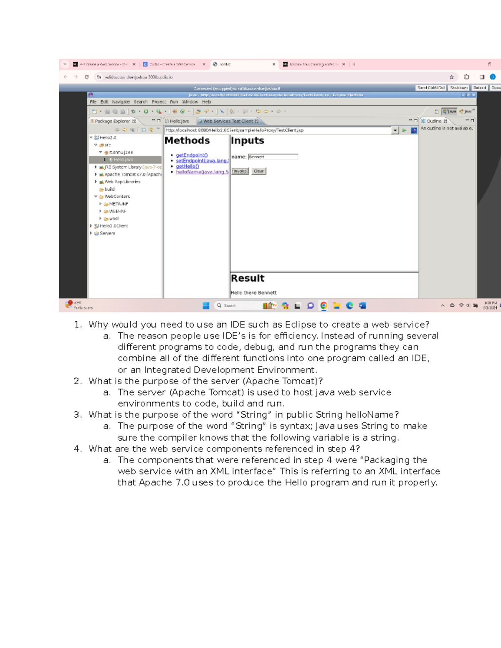Switch to the Hello.java tab
Image resolution: width=501 pixels, height=648 pixels.
177,121
